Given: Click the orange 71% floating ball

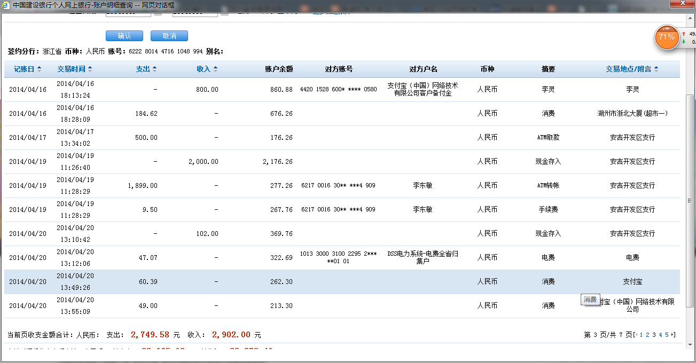Looking at the screenshot, I should (666, 37).
